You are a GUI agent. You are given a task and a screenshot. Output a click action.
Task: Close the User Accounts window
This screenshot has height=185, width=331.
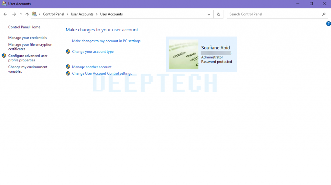tap(325, 4)
